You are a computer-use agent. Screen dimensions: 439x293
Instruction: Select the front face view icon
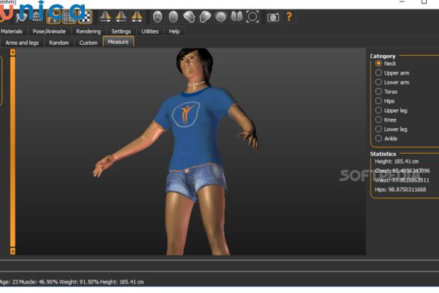point(157,16)
